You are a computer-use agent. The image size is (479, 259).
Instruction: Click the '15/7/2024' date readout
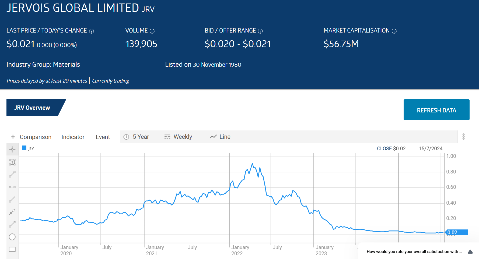431,148
